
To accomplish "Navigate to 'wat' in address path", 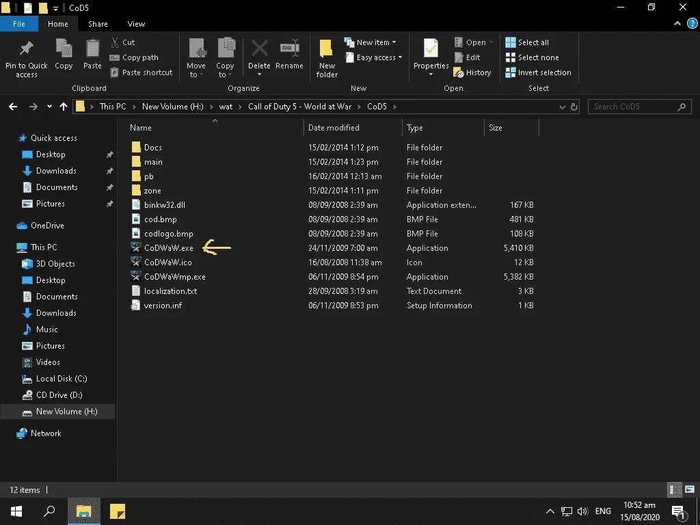I will pyautogui.click(x=226, y=107).
